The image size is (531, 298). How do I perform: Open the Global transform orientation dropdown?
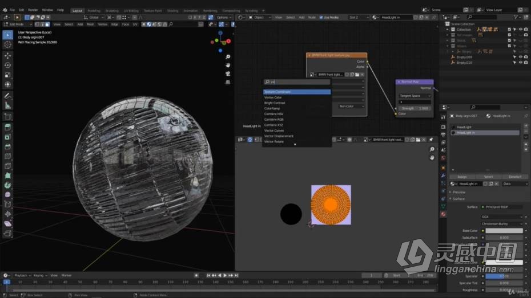point(94,17)
